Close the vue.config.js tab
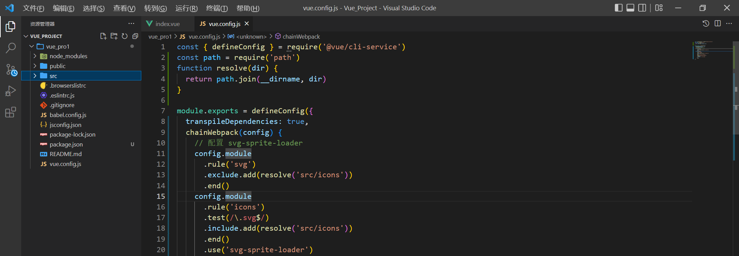This screenshot has height=256, width=739. (247, 24)
